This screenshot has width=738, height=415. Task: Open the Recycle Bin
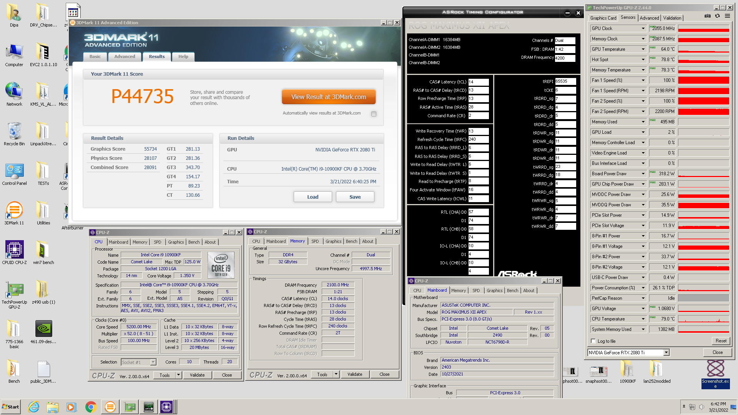(14, 134)
